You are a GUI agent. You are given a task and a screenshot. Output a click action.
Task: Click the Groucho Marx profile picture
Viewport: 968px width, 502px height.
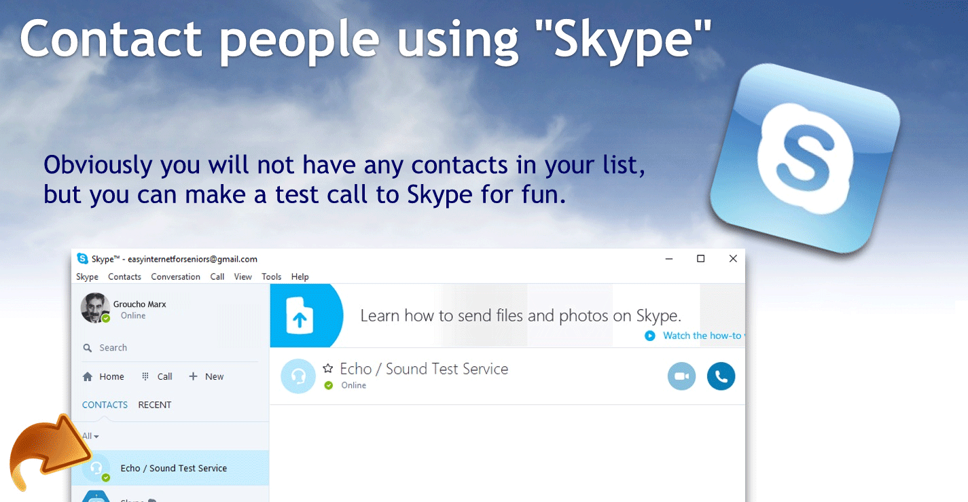click(x=96, y=308)
